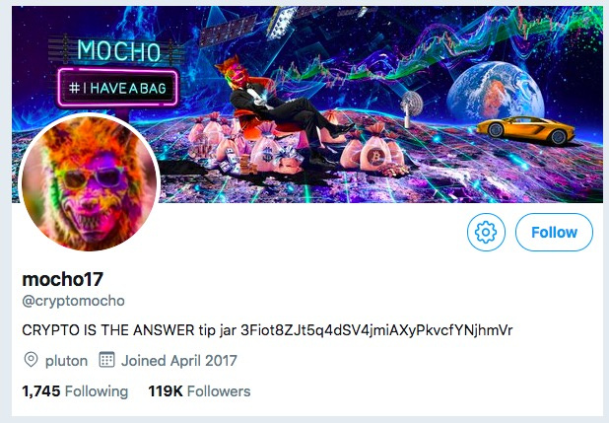Image resolution: width=609 pixels, height=423 pixels.
Task: Click the location pin icon
Action: tap(31, 360)
